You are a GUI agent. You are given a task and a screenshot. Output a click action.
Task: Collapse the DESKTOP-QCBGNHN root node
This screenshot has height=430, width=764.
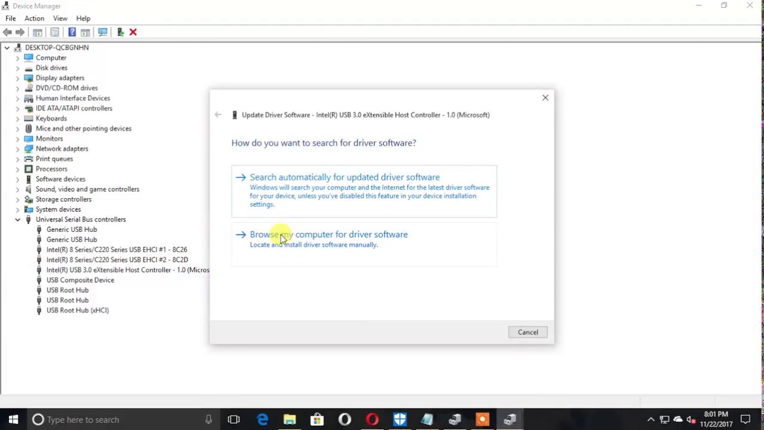click(7, 48)
